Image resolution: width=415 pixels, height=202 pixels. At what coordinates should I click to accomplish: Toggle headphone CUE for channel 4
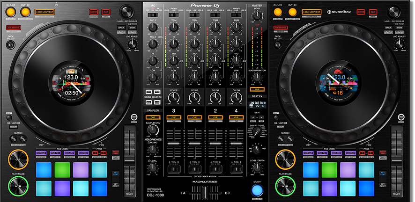point(237,117)
